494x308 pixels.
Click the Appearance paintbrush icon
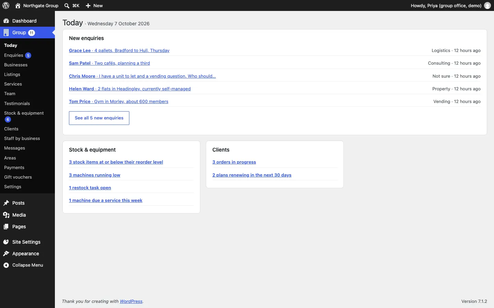point(6,254)
